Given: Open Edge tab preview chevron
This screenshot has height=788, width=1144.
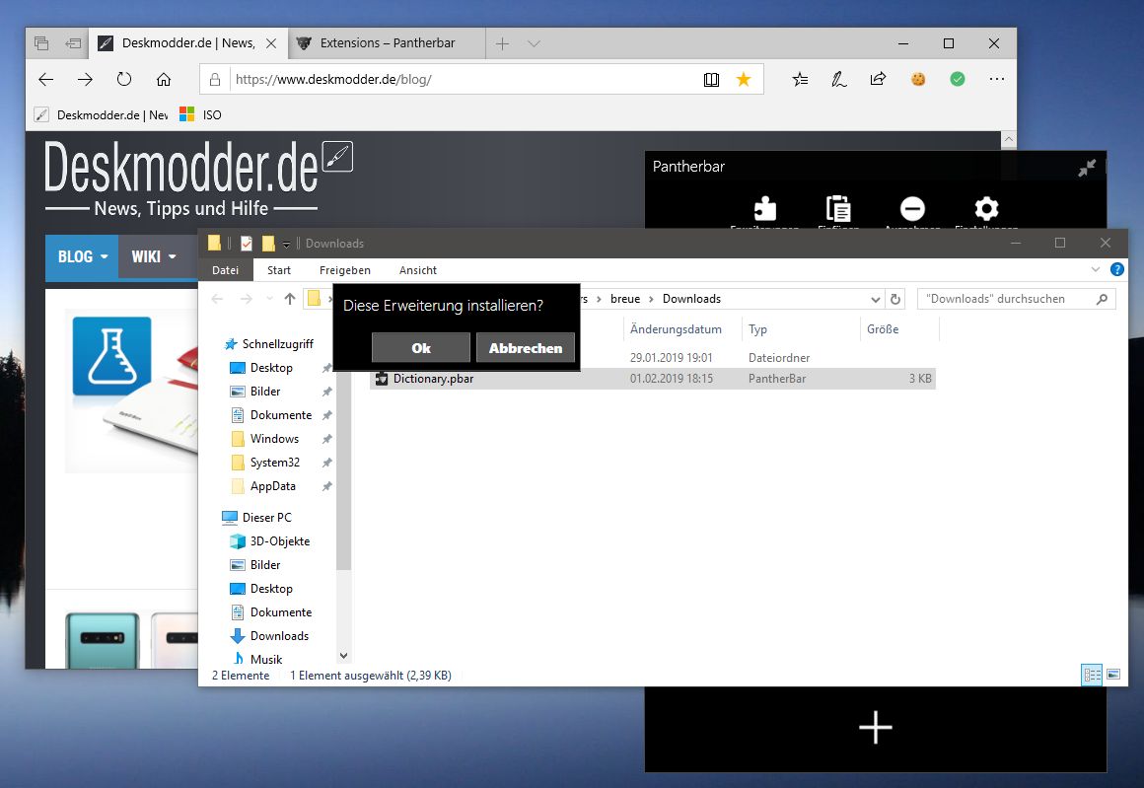Looking at the screenshot, I should (535, 43).
